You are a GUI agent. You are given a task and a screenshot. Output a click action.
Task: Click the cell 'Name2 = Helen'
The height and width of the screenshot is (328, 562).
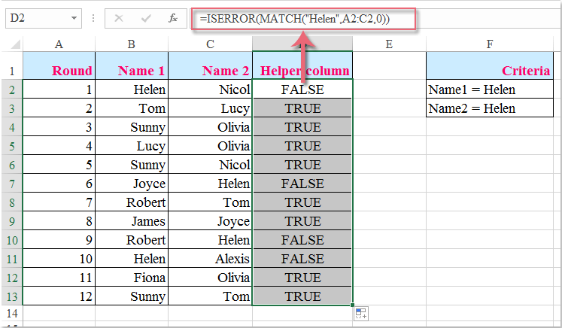click(490, 108)
